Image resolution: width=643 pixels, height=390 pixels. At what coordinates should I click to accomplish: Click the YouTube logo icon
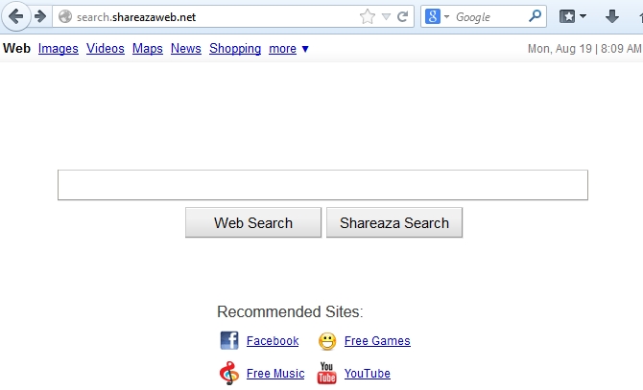click(x=327, y=374)
